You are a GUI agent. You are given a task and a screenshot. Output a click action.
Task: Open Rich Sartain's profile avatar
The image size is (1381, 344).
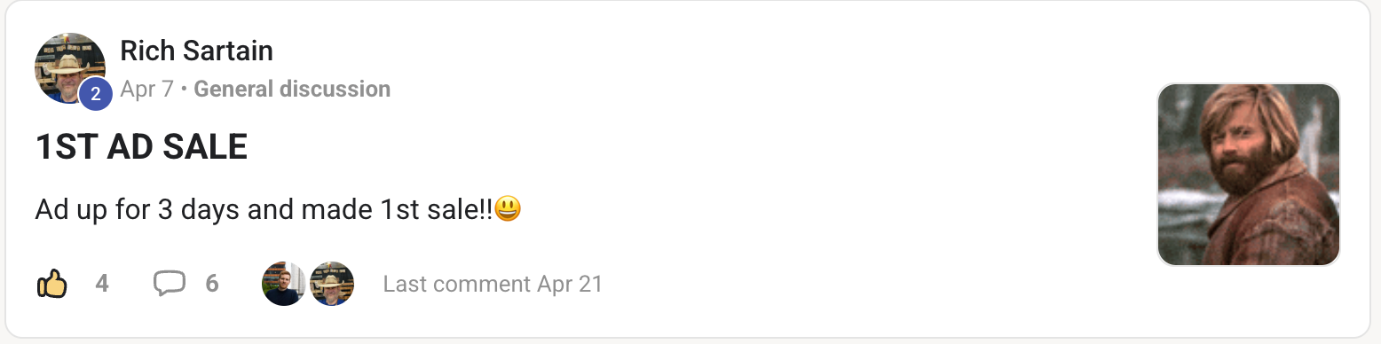click(x=70, y=68)
